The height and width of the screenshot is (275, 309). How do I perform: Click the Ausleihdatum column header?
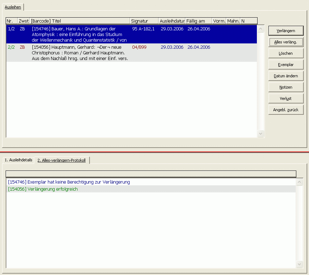[x=172, y=21]
